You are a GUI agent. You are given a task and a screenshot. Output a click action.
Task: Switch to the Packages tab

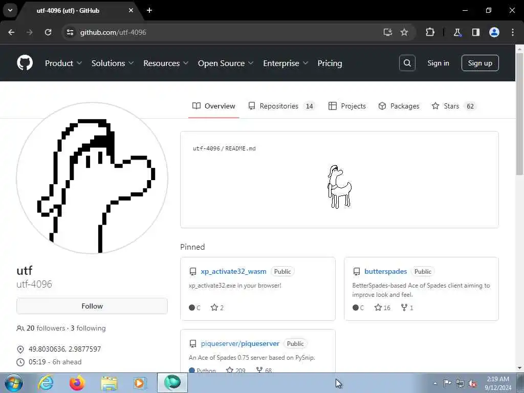pos(399,106)
